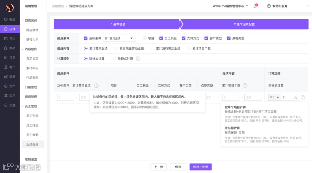Viewport: 312px width, 173px height.
Task: Click the 帮助和服务 link
Action: 280,6
